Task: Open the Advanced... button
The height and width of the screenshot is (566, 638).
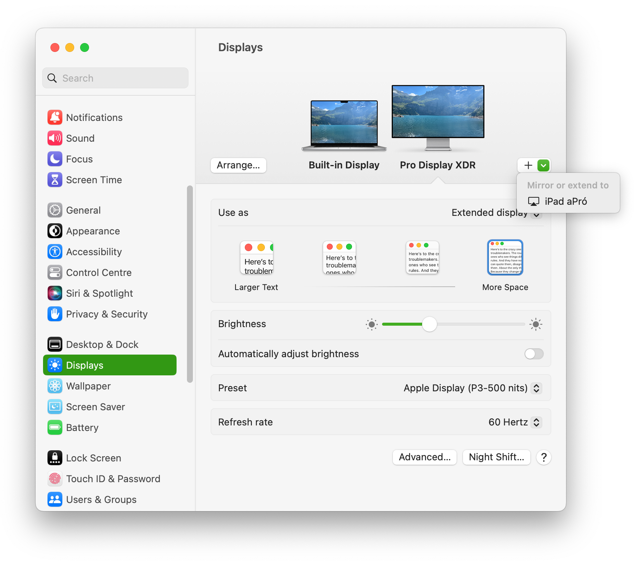Action: click(x=425, y=457)
